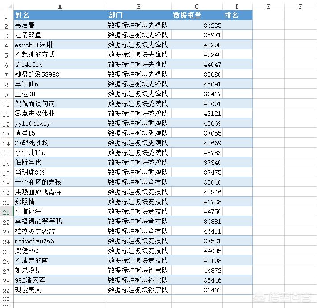Click 排名 cell in 陌道轻狂 row
Image resolution: width=317 pixels, height=308 pixels.
[238, 211]
